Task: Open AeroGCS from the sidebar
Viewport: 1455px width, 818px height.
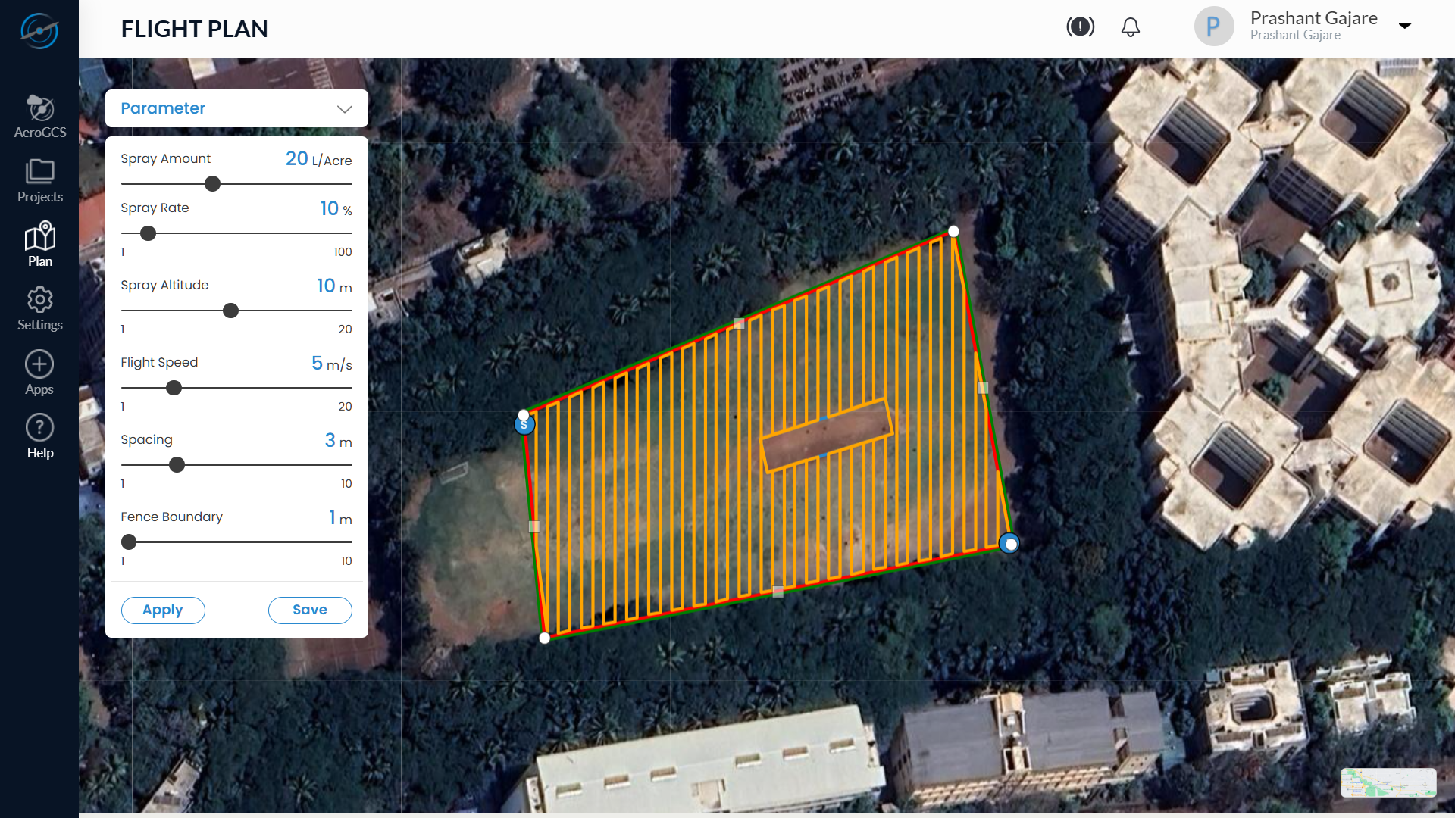Action: (x=40, y=117)
